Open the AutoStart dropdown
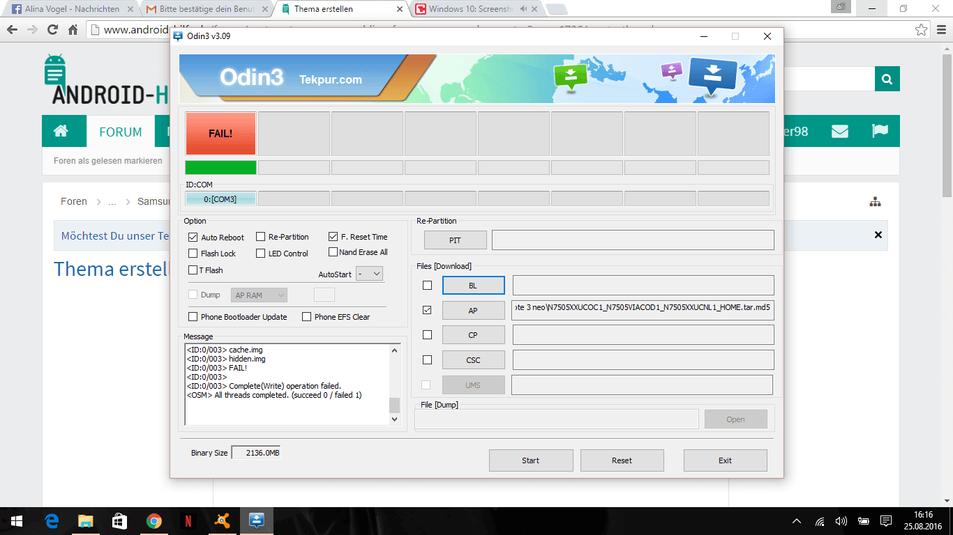Viewport: 953px width, 535px height. [369, 274]
